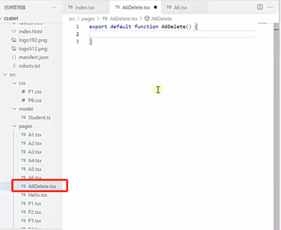Click the unsaved dot on A6Delete.tsx tab
Screen dimensions: 281x230
[x=155, y=7]
